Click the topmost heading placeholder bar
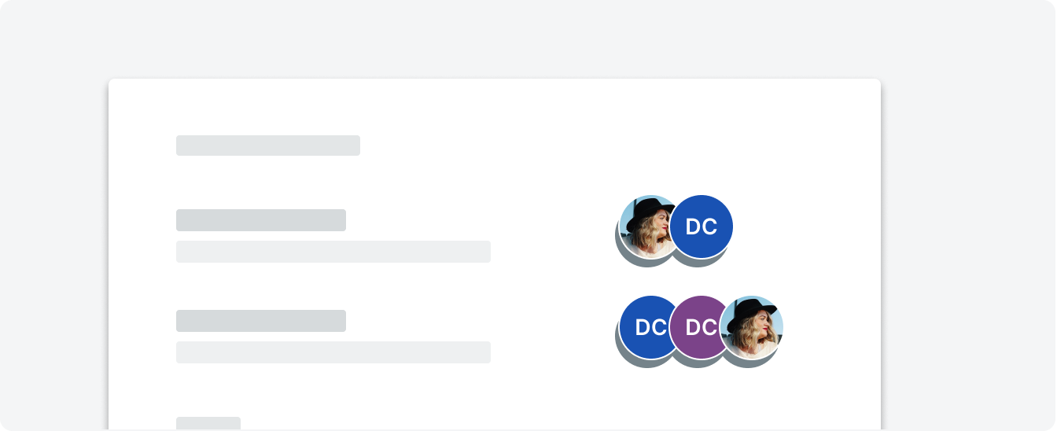The height and width of the screenshot is (431, 1057). (x=268, y=146)
